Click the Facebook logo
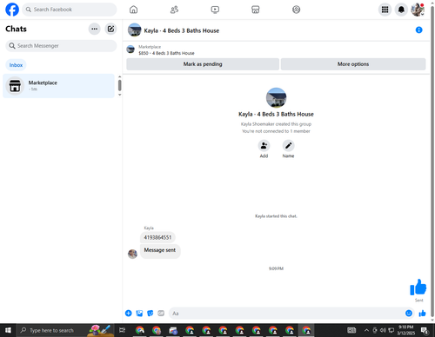Image resolution: width=435 pixels, height=337 pixels. pyautogui.click(x=12, y=10)
